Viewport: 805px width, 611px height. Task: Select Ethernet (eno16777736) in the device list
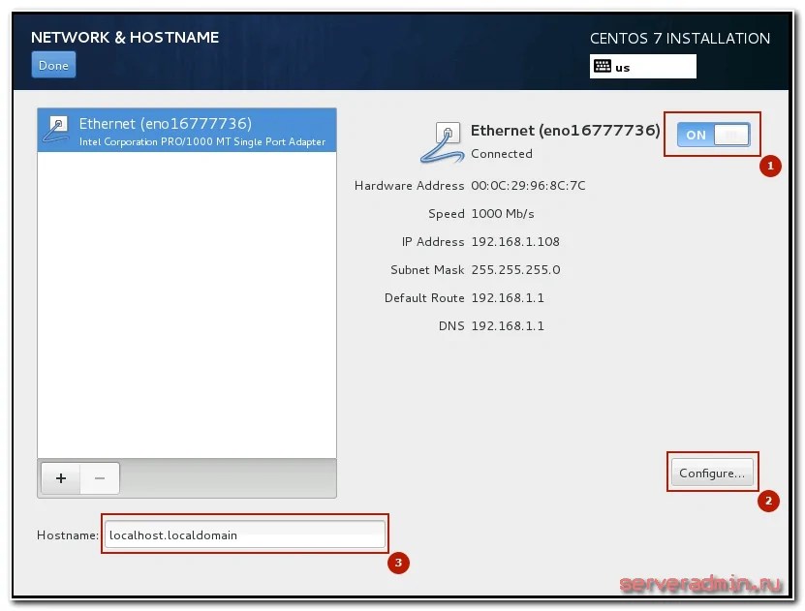pyautogui.click(x=186, y=131)
